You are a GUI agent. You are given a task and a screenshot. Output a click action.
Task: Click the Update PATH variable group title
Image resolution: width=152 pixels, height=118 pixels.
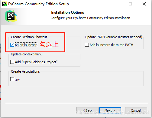tap(114, 37)
